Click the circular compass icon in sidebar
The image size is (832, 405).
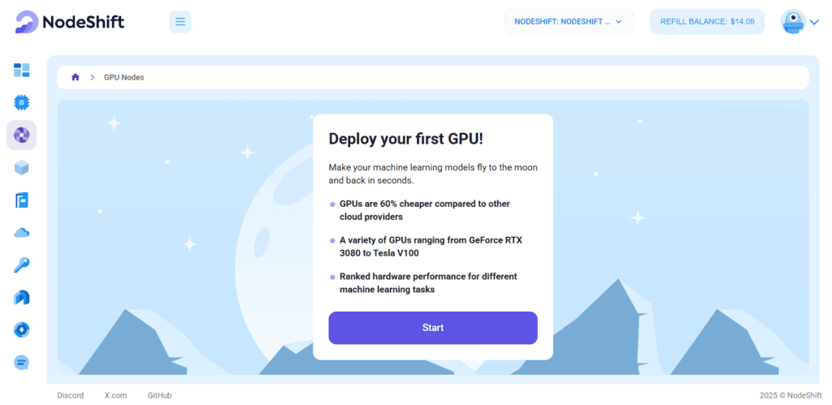21,330
